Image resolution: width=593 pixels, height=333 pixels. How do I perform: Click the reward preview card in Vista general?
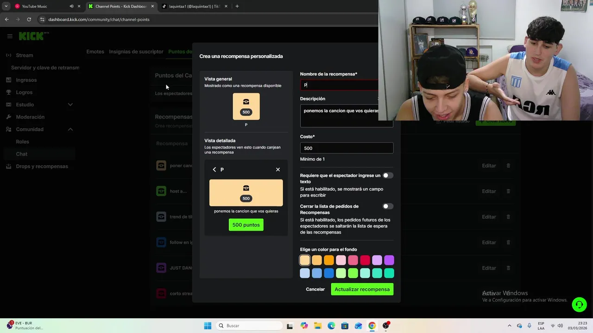246,106
